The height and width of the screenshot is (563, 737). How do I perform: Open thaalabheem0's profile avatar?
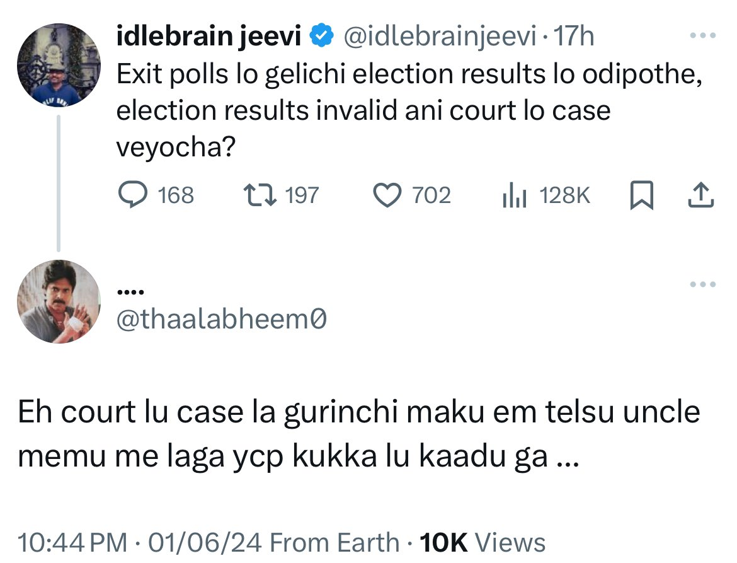(x=59, y=301)
